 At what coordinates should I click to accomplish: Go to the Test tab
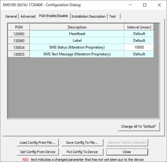(113, 16)
